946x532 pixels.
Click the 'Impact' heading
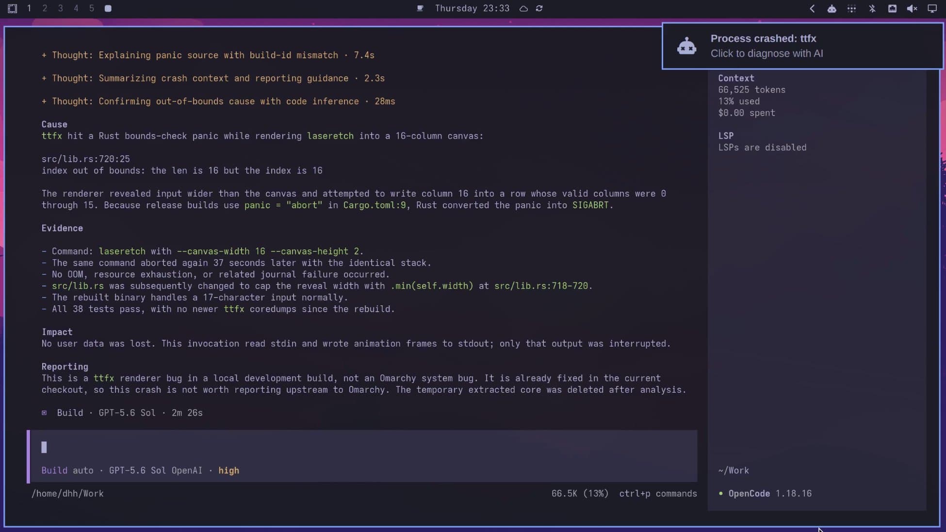tap(57, 332)
